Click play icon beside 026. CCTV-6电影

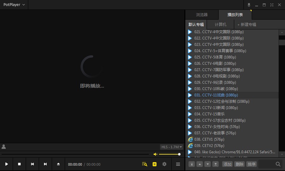(190, 64)
